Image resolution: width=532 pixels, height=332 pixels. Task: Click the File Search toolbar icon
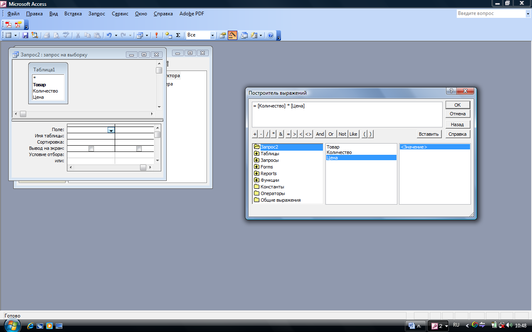(34, 35)
